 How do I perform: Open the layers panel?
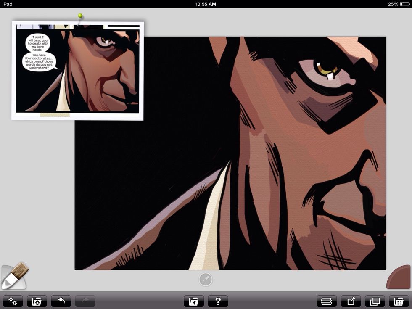(327, 301)
